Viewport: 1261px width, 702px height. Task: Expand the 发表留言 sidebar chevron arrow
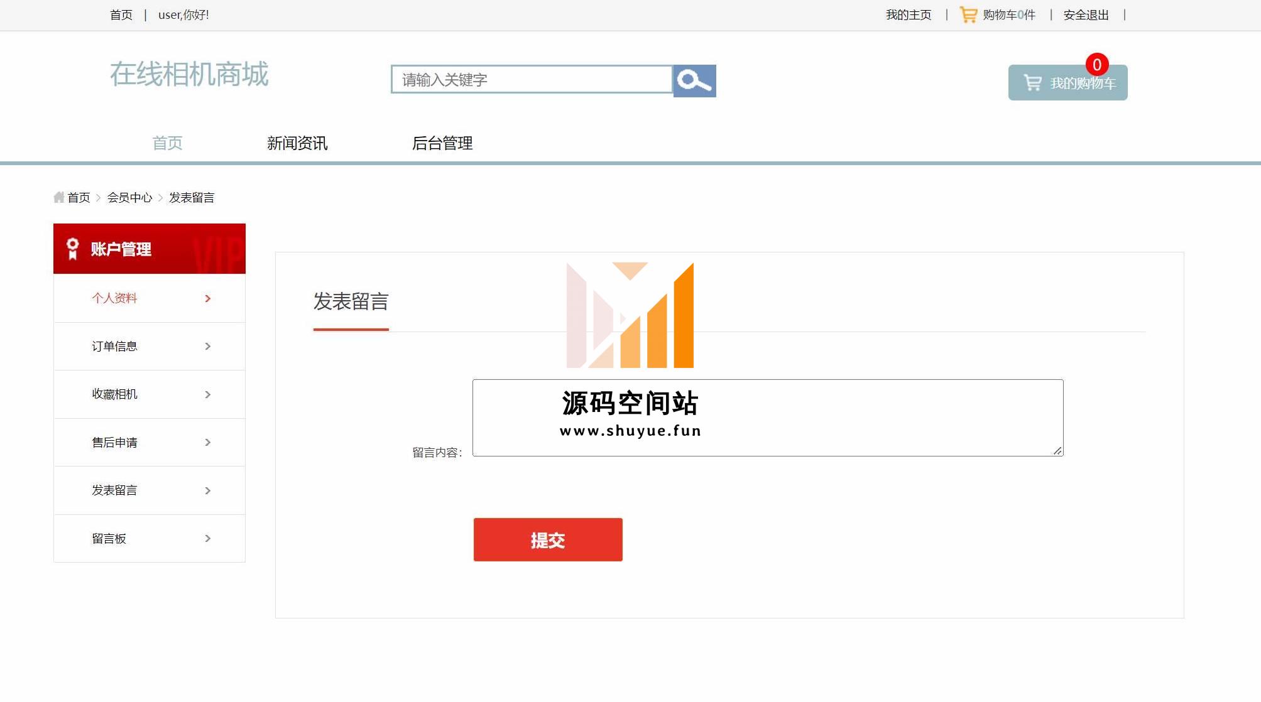[x=208, y=490]
